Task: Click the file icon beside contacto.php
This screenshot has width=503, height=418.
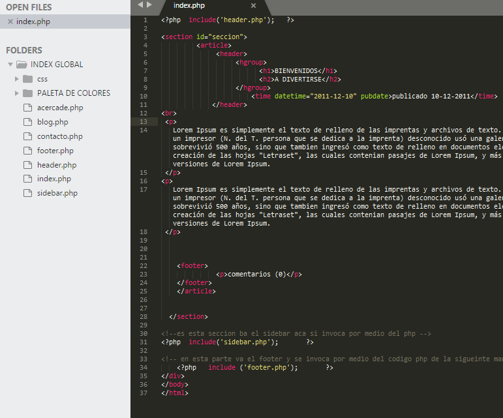Action: pyautogui.click(x=28, y=136)
